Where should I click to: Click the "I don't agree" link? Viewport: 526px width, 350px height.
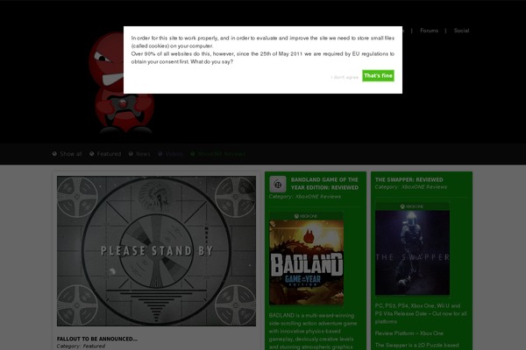pyautogui.click(x=345, y=77)
